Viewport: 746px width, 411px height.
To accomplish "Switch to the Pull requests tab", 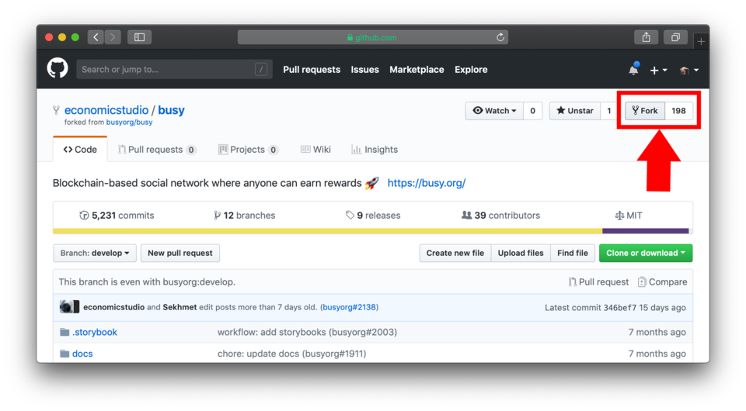I will click(156, 150).
